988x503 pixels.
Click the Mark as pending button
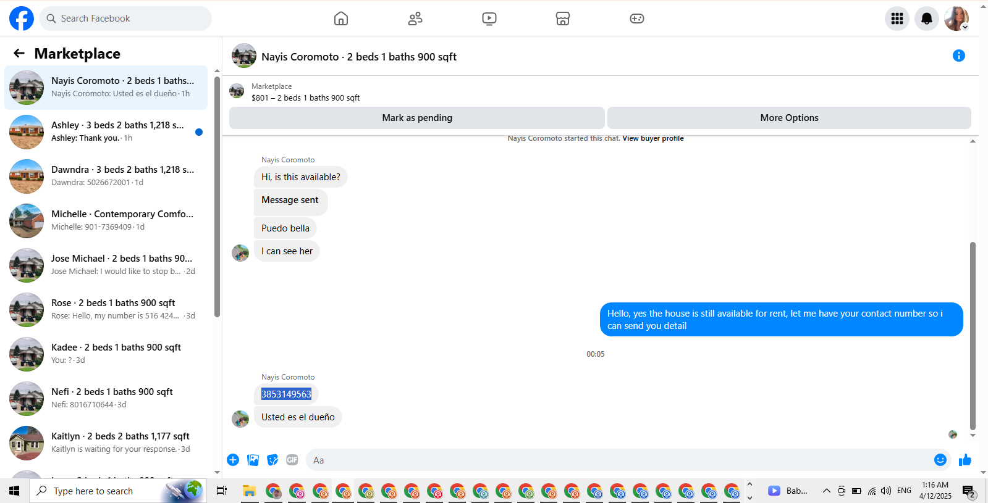pyautogui.click(x=417, y=118)
